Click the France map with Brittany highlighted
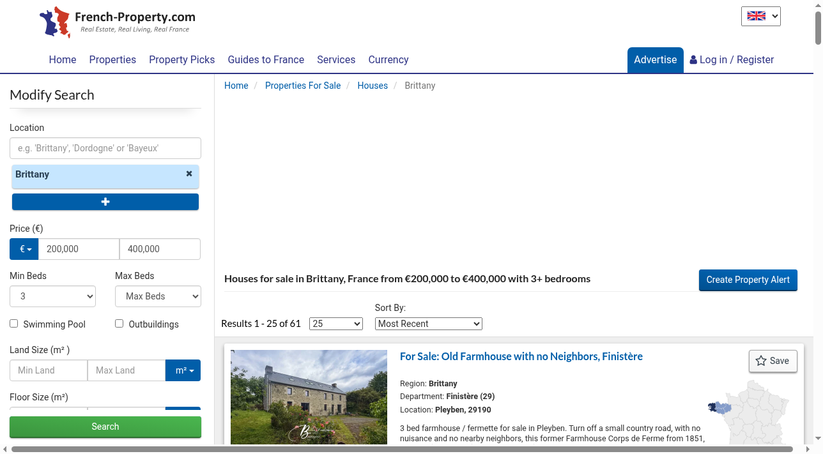Viewport: 823px width, 454px height. [x=749, y=412]
